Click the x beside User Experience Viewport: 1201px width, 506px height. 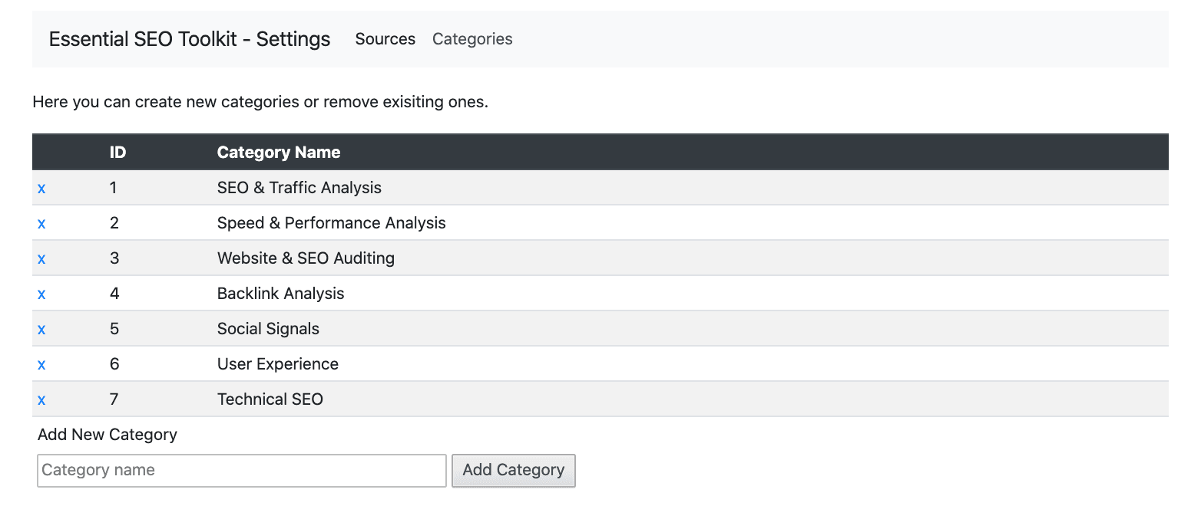pos(41,363)
